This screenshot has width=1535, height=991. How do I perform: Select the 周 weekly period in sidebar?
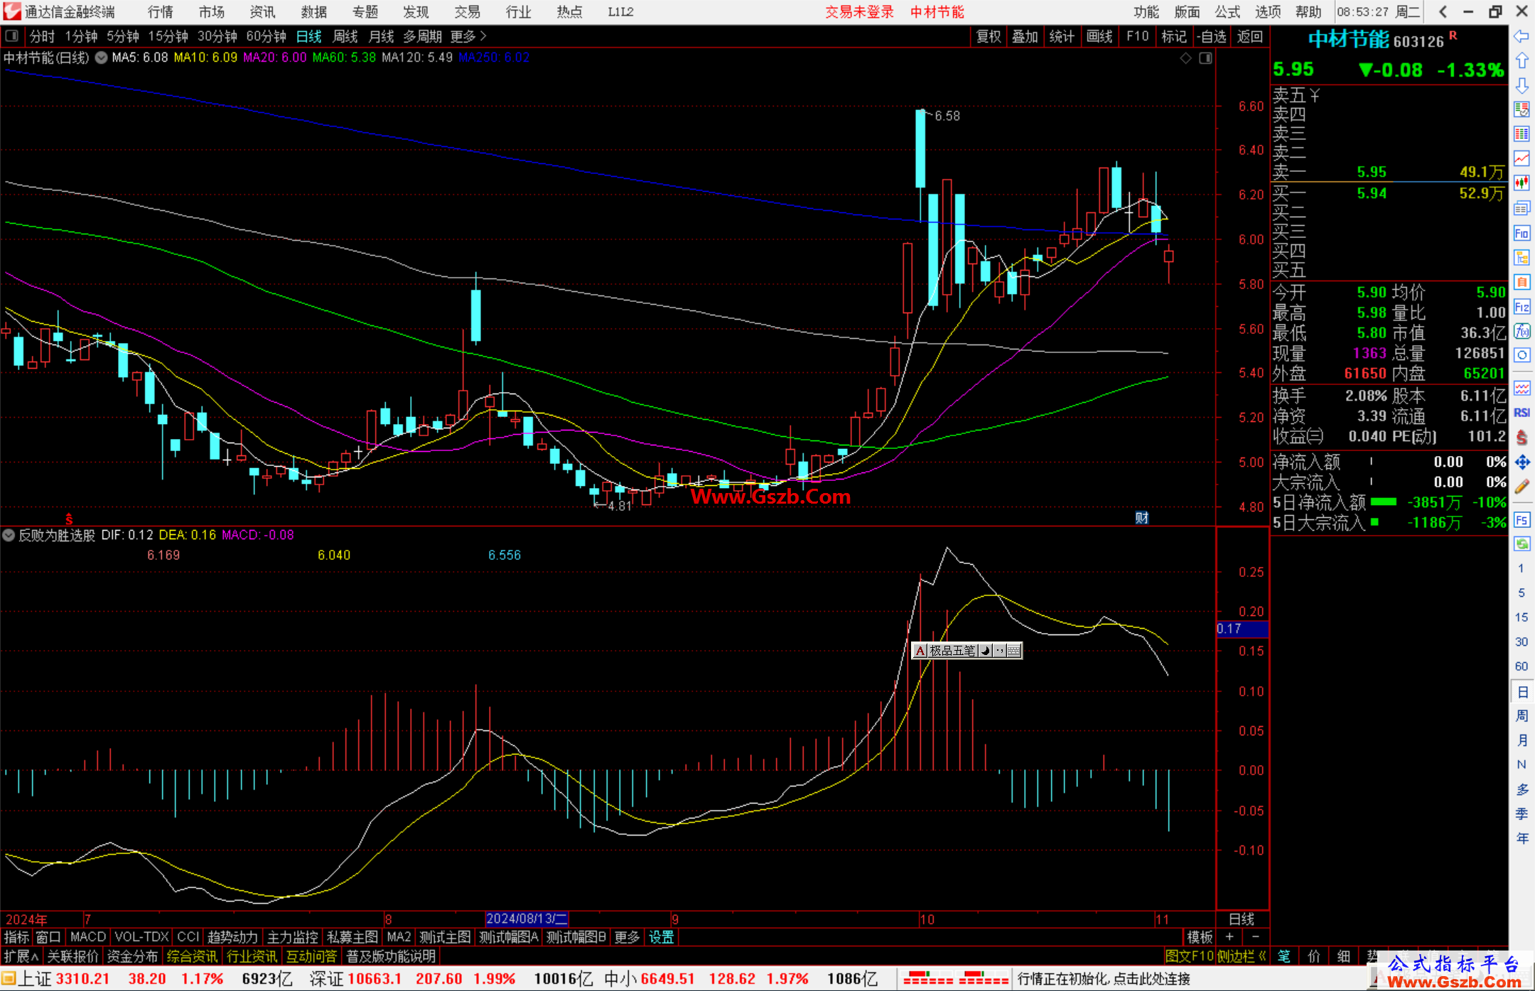(x=1521, y=716)
